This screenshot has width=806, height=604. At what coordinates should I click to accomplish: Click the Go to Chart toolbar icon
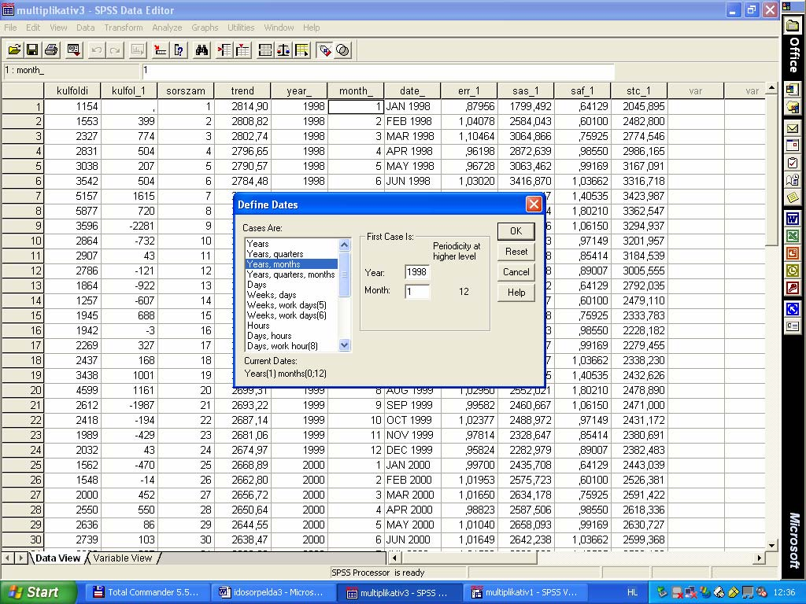click(x=137, y=50)
